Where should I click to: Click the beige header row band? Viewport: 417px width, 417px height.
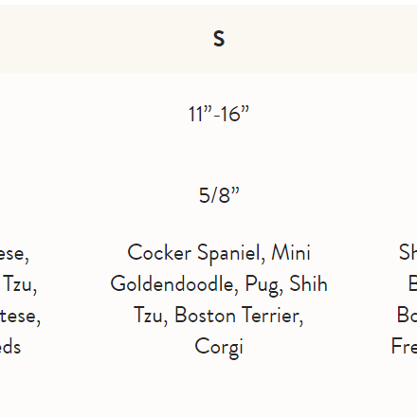tap(208, 39)
